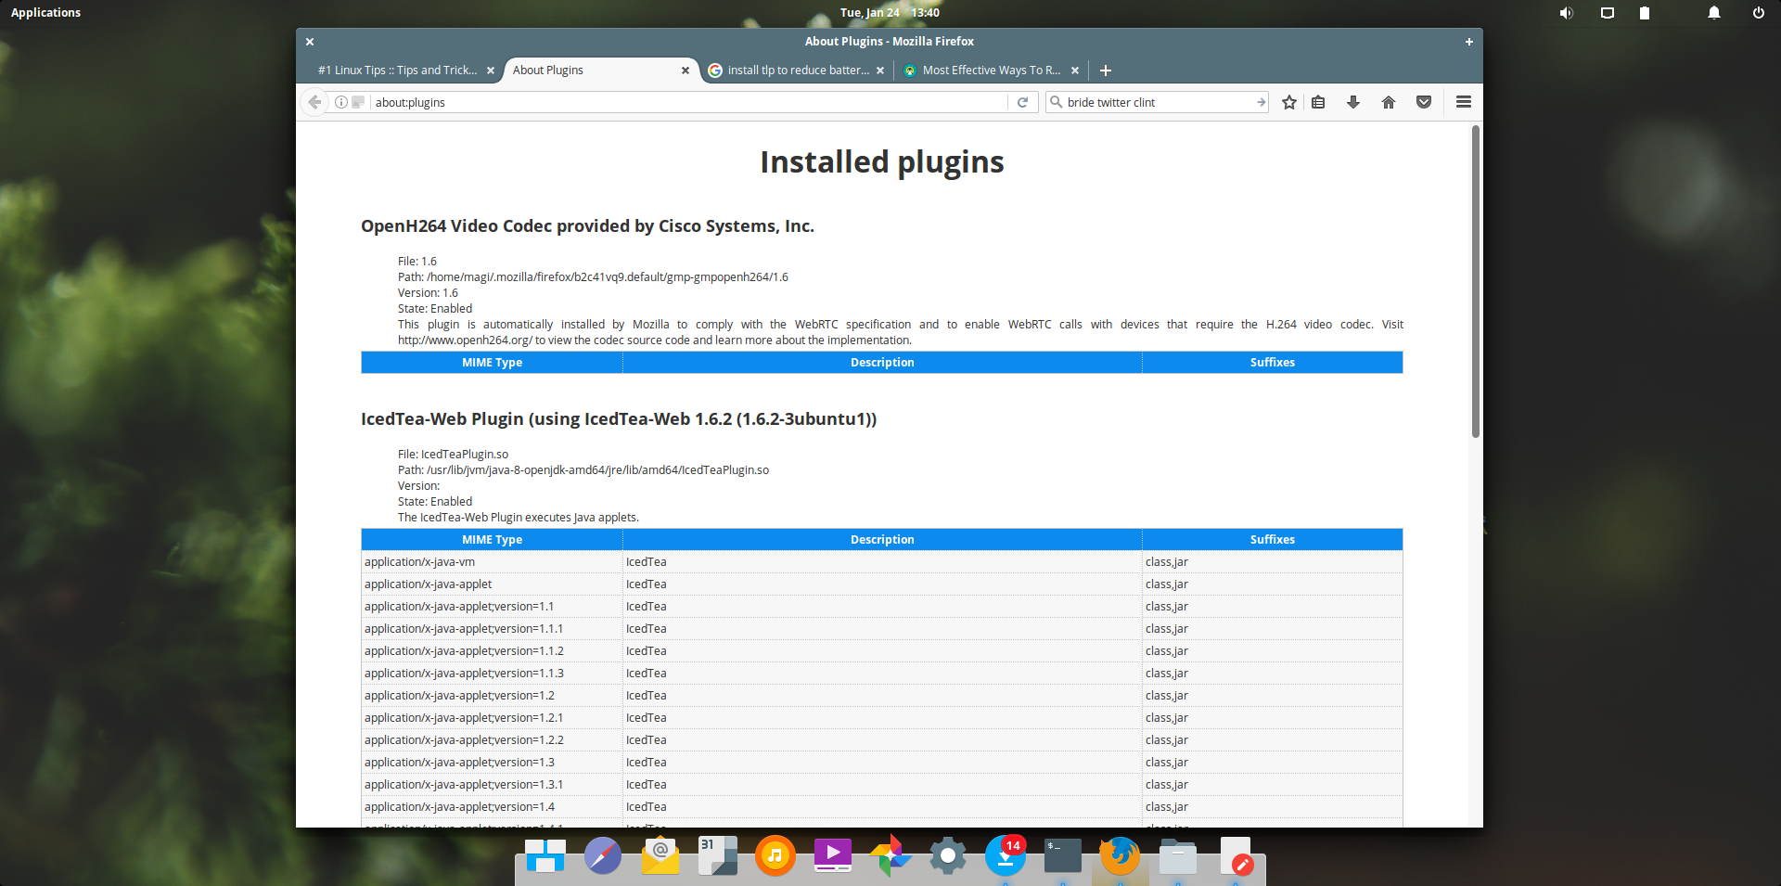The height and width of the screenshot is (886, 1781).
Task: Open the notifications bell
Action: click(x=1714, y=13)
